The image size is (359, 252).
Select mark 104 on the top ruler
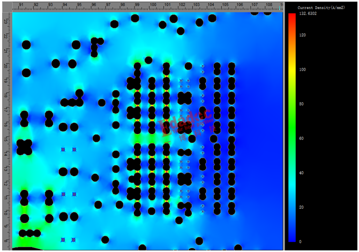pos(211,5)
